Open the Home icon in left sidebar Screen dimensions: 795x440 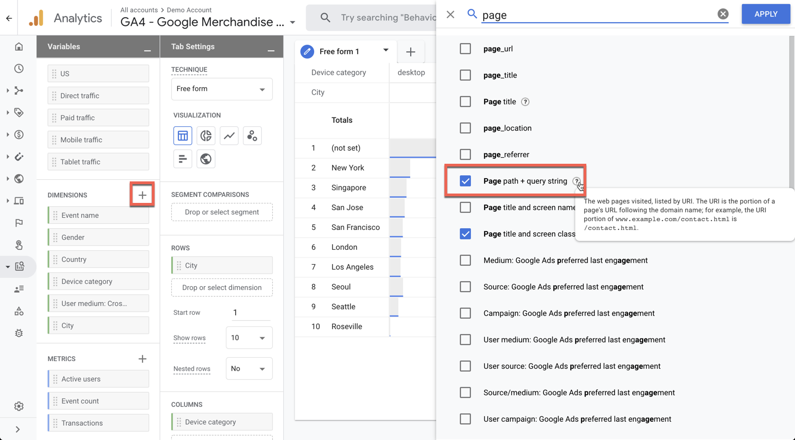19,47
